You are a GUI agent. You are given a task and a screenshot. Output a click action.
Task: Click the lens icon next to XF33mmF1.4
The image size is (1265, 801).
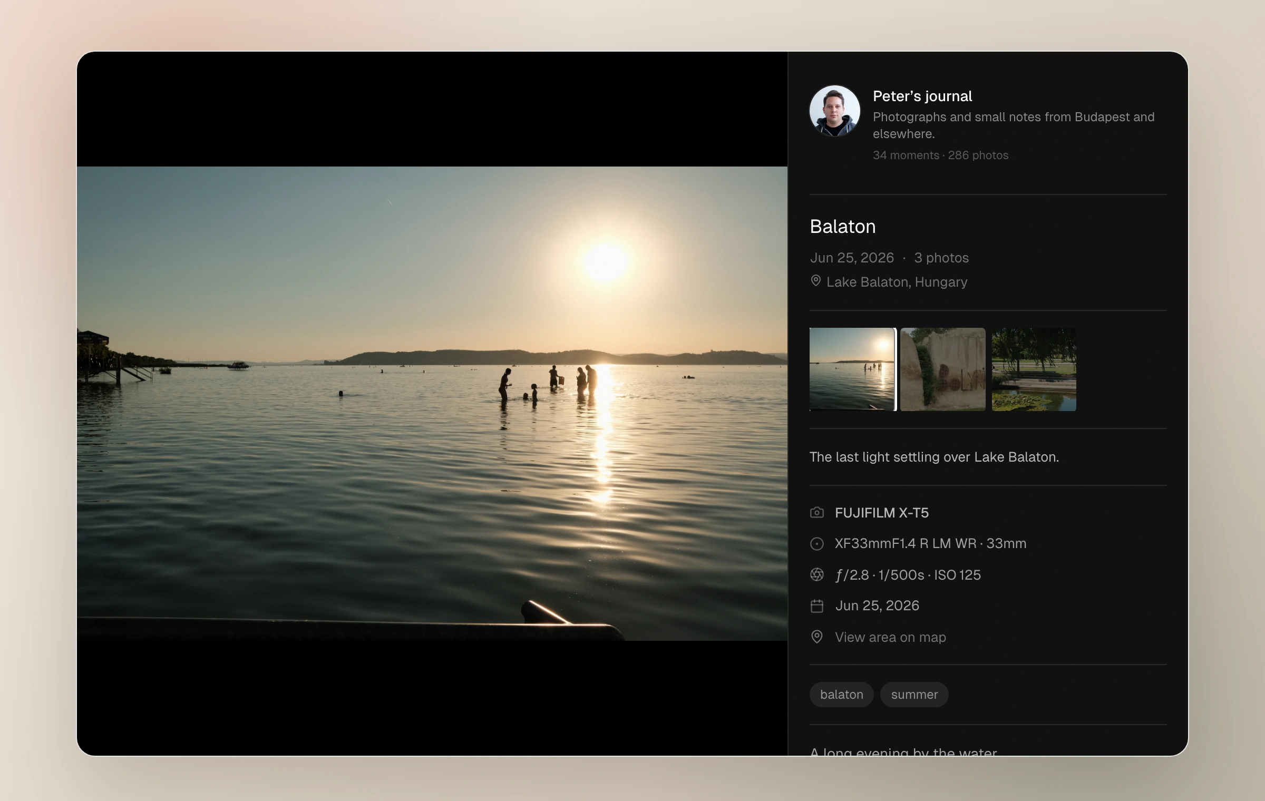pyautogui.click(x=817, y=543)
